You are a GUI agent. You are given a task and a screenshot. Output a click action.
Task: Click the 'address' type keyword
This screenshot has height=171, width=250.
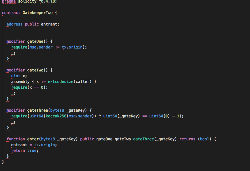pyautogui.click(x=14, y=24)
